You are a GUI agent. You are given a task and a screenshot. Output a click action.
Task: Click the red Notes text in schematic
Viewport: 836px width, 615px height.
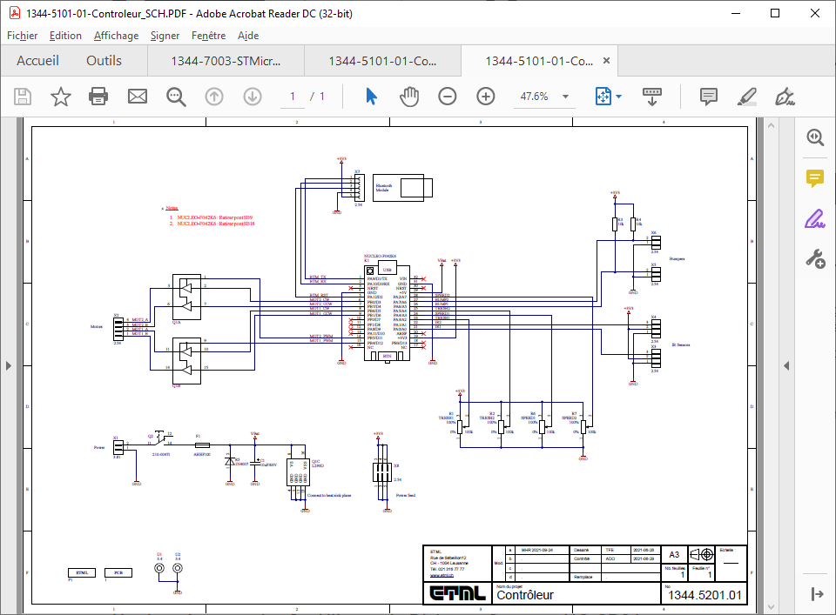tap(172, 208)
